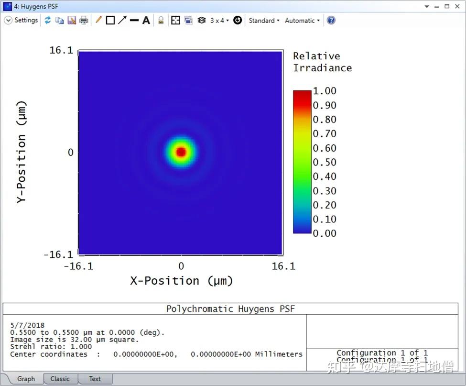Open the Automatic scaling dropdown
The width and height of the screenshot is (466, 386).
302,20
